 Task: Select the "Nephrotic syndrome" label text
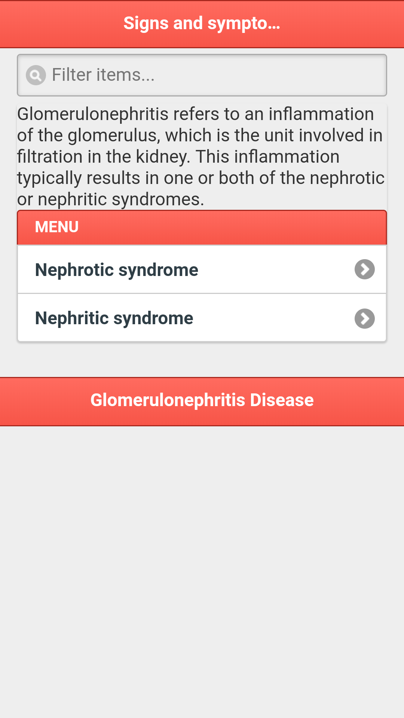[x=116, y=270]
